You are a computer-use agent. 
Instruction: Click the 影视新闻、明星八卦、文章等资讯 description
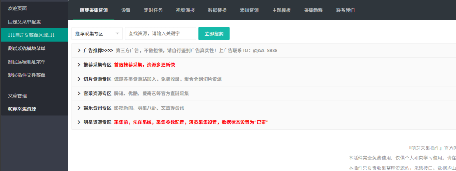tap(149, 108)
